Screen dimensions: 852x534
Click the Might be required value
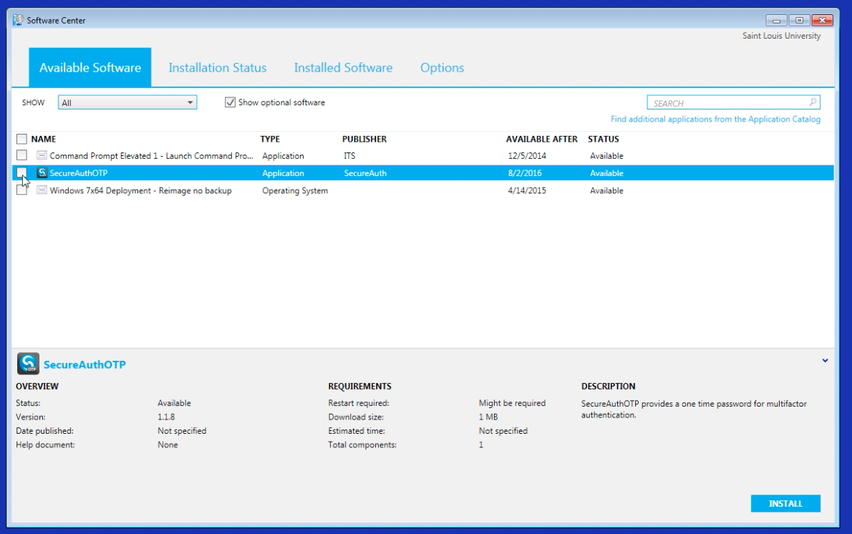coord(512,403)
